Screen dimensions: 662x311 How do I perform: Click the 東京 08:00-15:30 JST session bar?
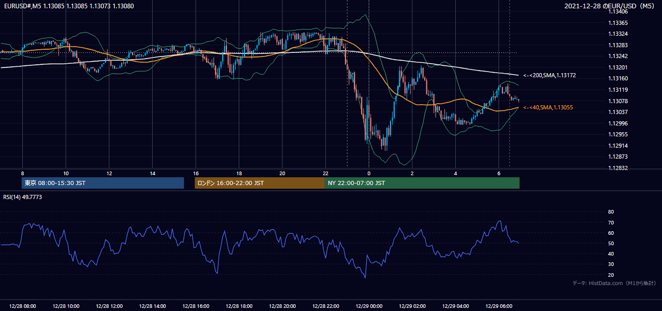(103, 183)
